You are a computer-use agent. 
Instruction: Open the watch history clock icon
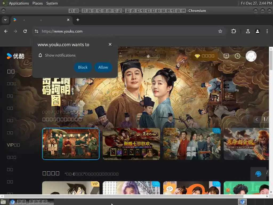238,56
